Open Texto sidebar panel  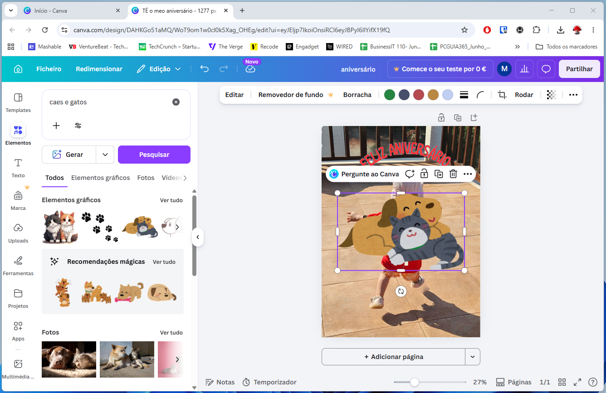tap(18, 168)
